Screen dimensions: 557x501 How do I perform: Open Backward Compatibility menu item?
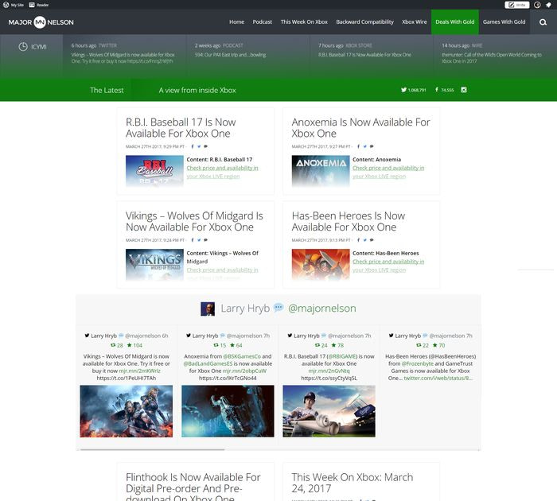click(x=364, y=22)
